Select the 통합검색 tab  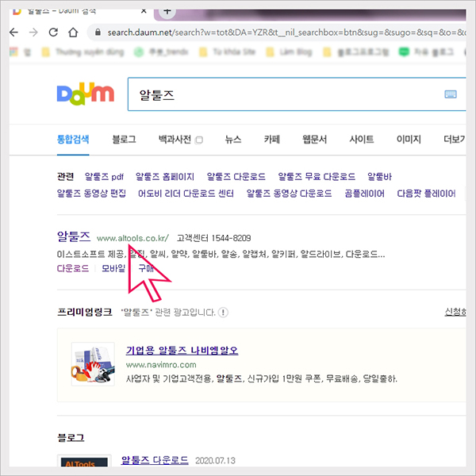73,140
